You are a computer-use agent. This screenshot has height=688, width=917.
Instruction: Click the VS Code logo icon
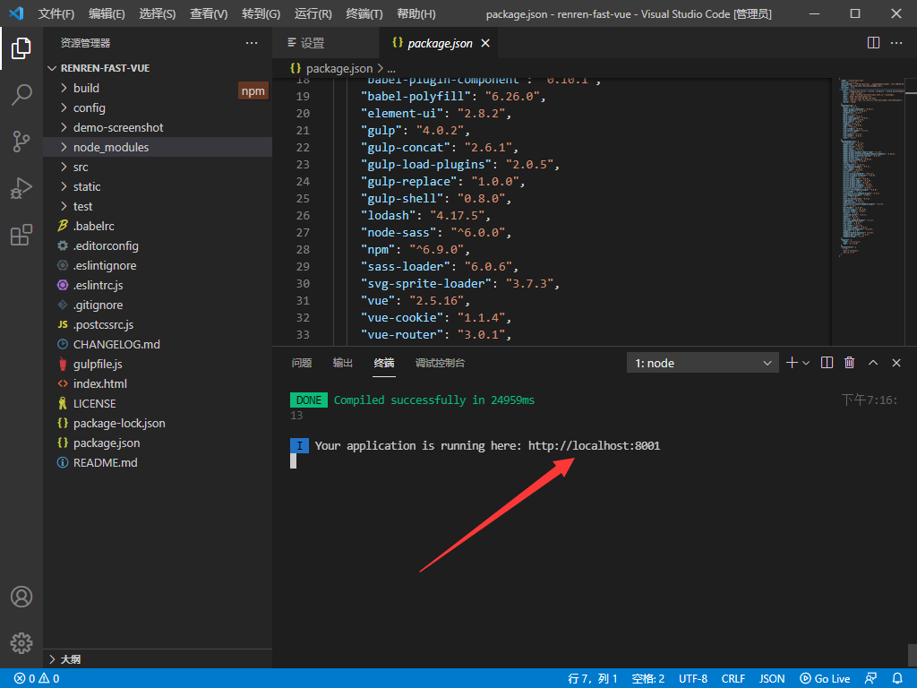pos(16,13)
